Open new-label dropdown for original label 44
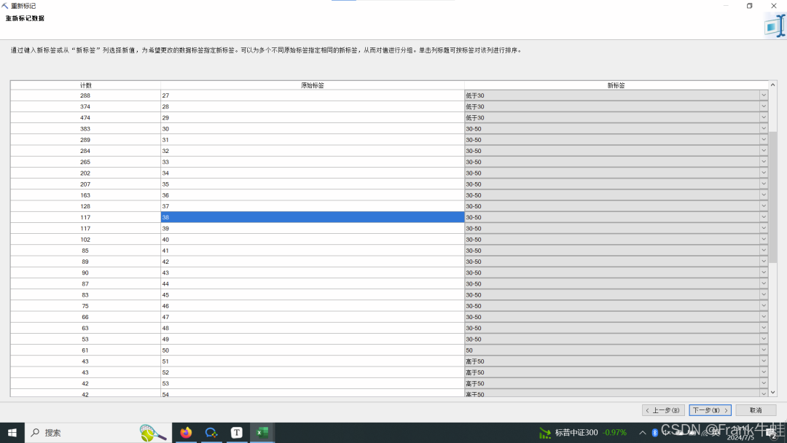This screenshot has height=443, width=787. [x=764, y=284]
